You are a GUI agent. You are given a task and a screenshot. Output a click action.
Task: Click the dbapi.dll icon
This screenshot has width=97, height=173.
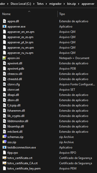[x=4, y=95]
